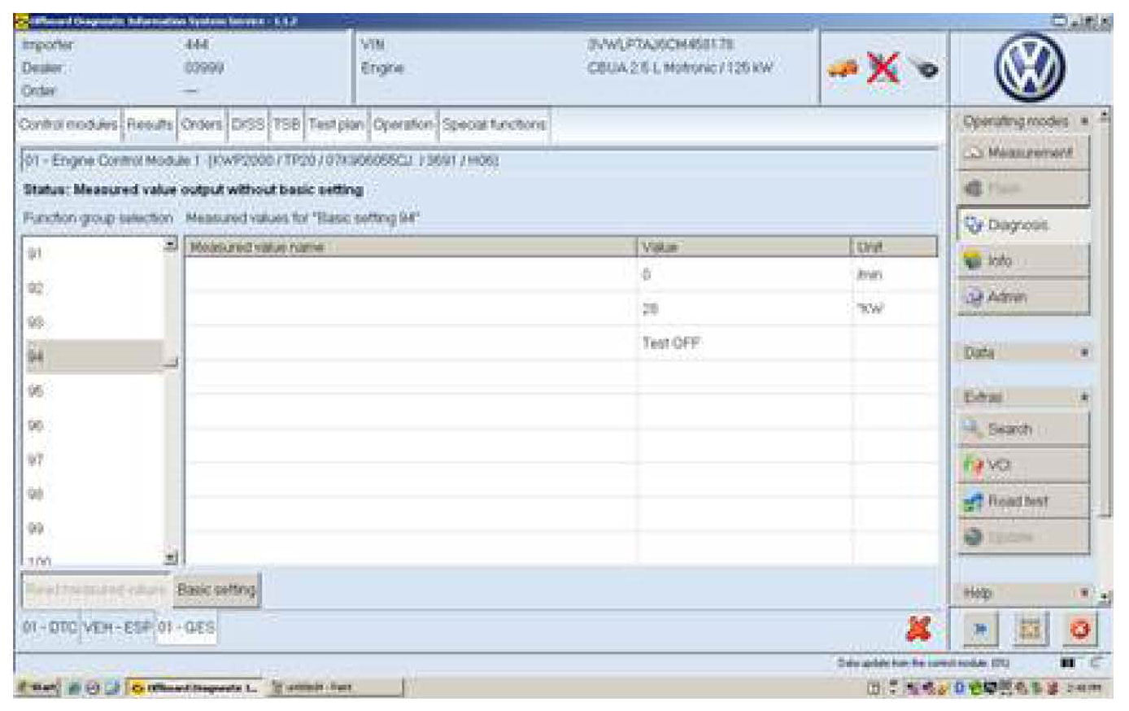Open the Special functions tab
The height and width of the screenshot is (711, 1129).
click(494, 124)
